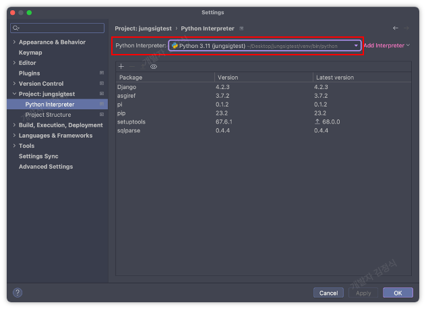The image size is (426, 309).
Task: Click the search magnifier icon in settings
Action: 16,28
